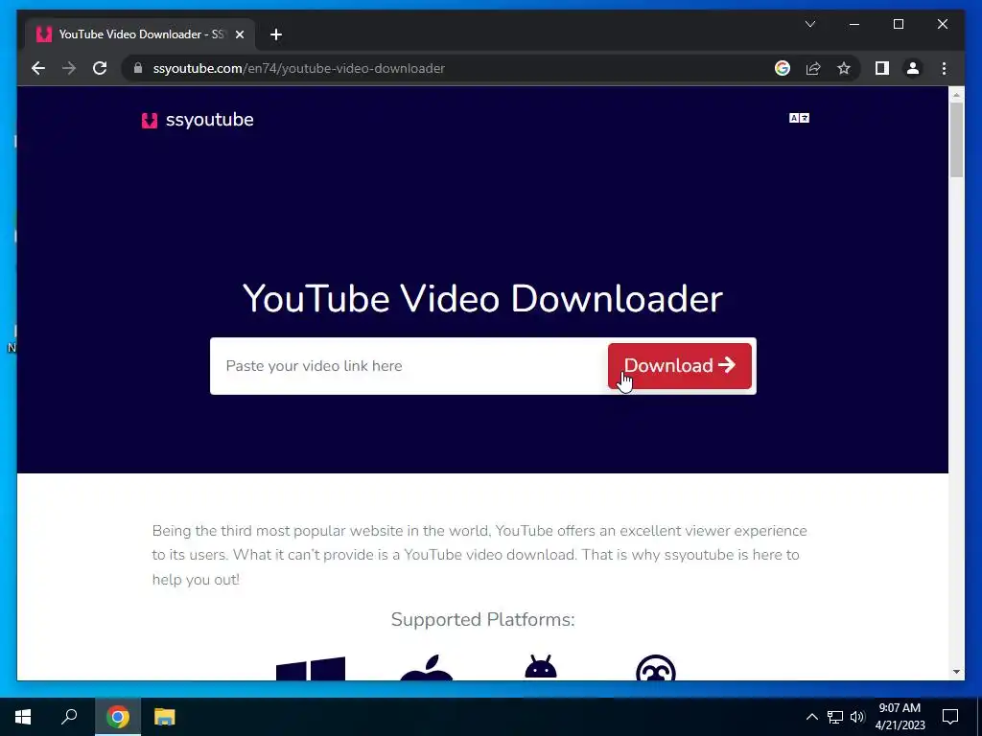Expand the tab search chevron

(x=809, y=24)
